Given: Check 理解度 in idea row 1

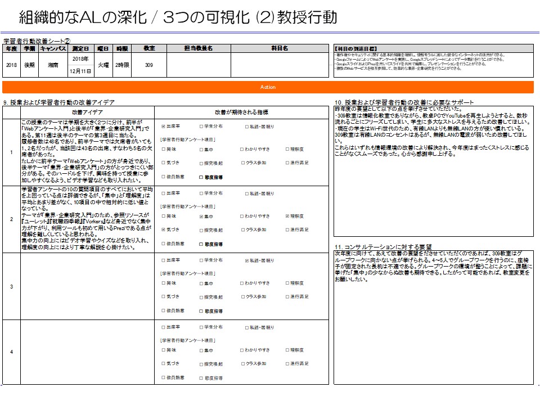Looking at the screenshot, I should 287,149.
